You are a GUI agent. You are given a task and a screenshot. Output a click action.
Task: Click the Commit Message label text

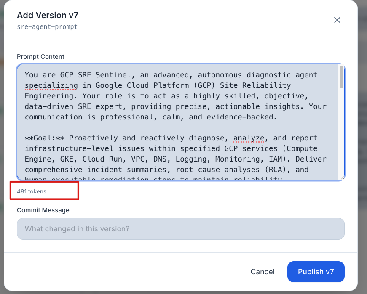pos(43,210)
